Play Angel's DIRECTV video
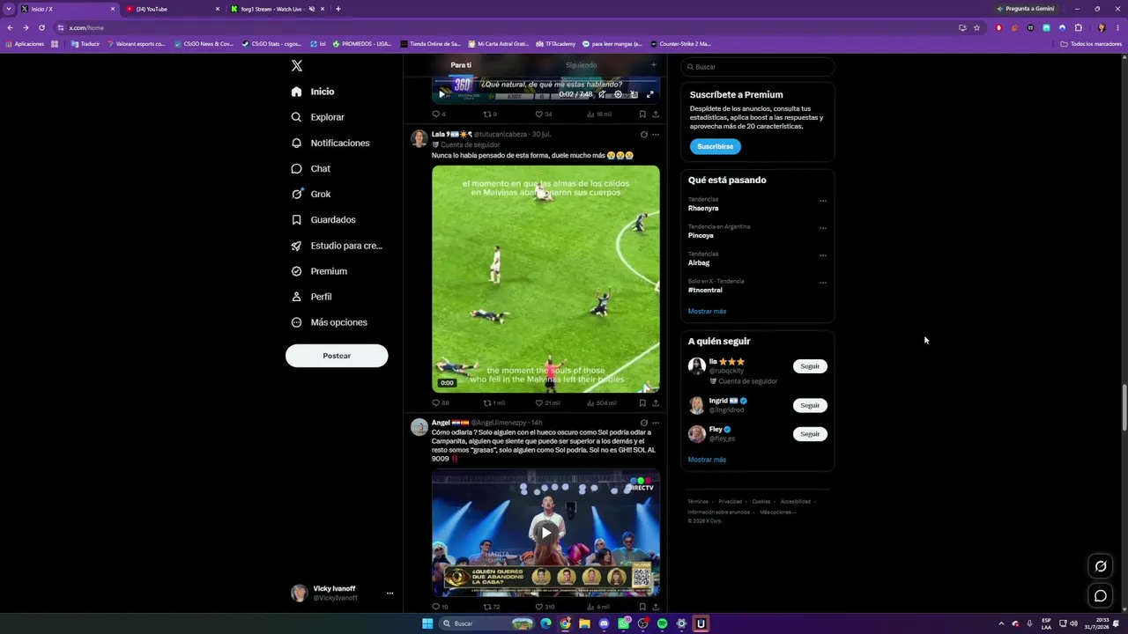This screenshot has height=634, width=1128. pyautogui.click(x=545, y=533)
